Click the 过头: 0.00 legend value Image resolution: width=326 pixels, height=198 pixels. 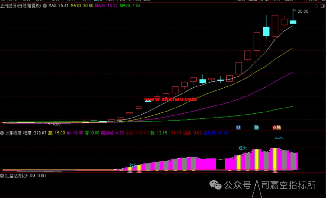click(193, 133)
